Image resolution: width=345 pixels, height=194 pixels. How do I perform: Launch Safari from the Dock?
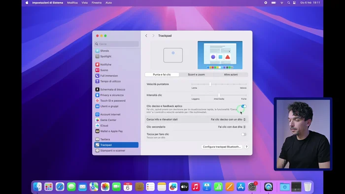[60, 187]
